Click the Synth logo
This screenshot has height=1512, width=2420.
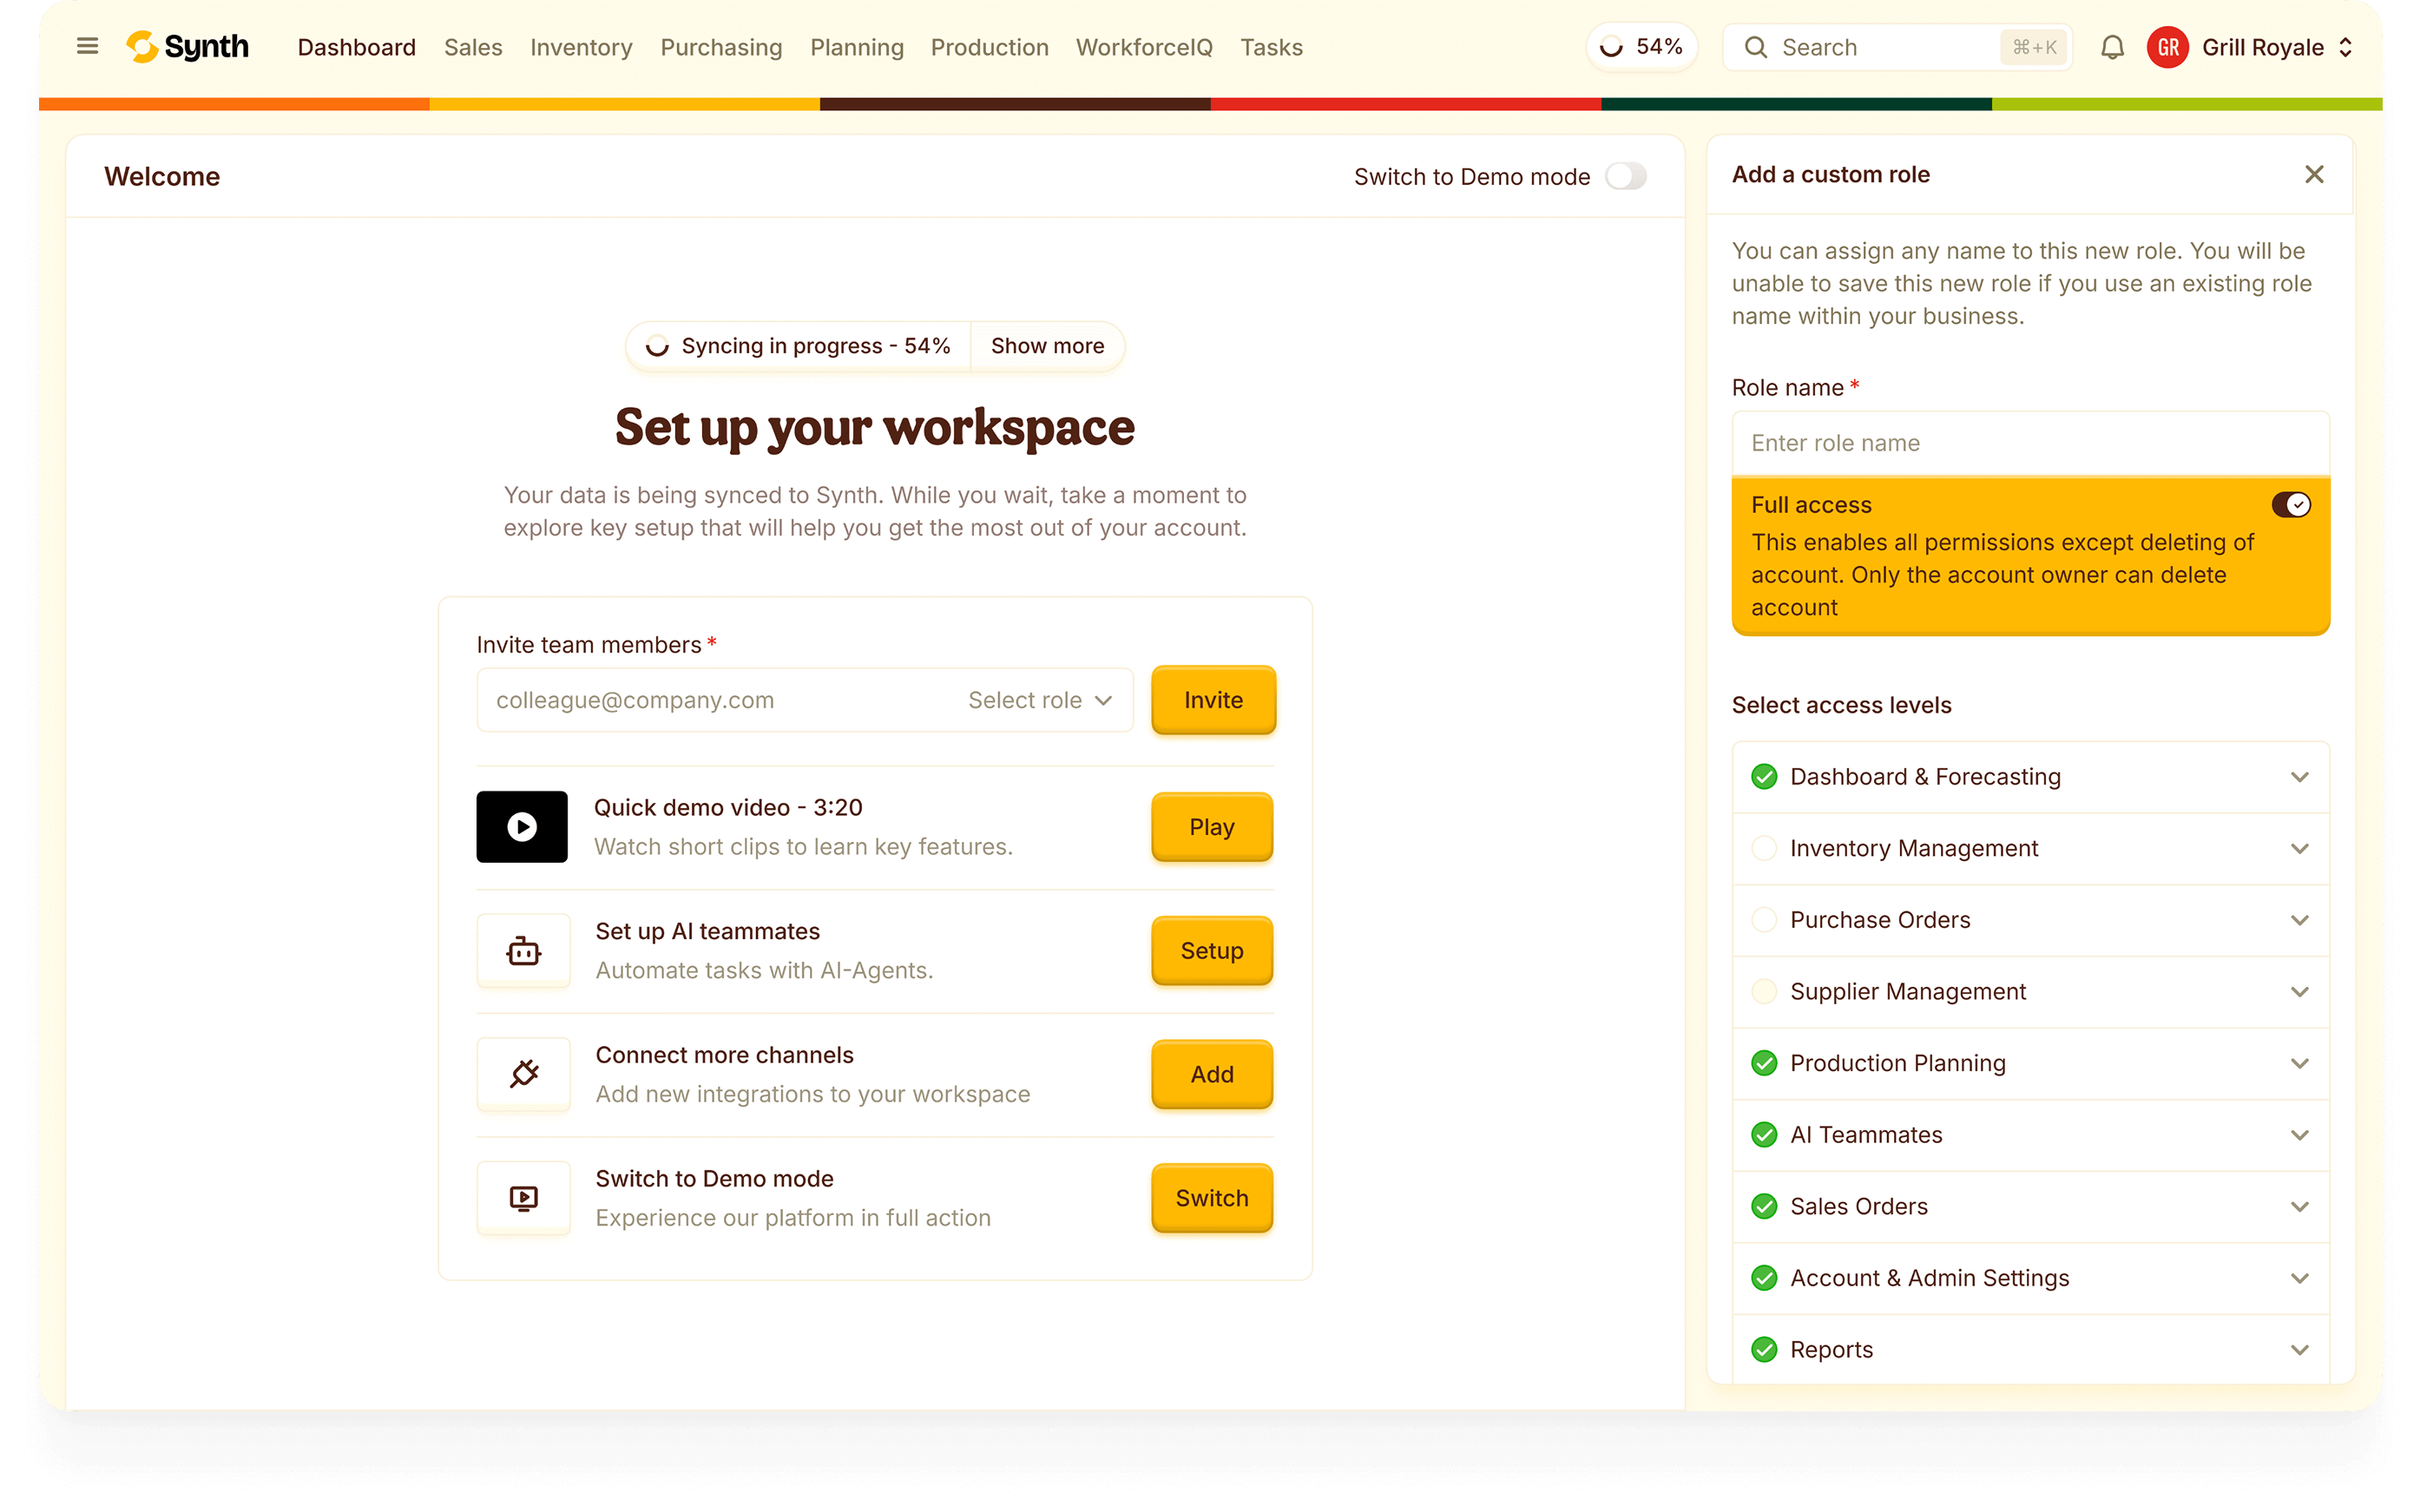coord(187,46)
